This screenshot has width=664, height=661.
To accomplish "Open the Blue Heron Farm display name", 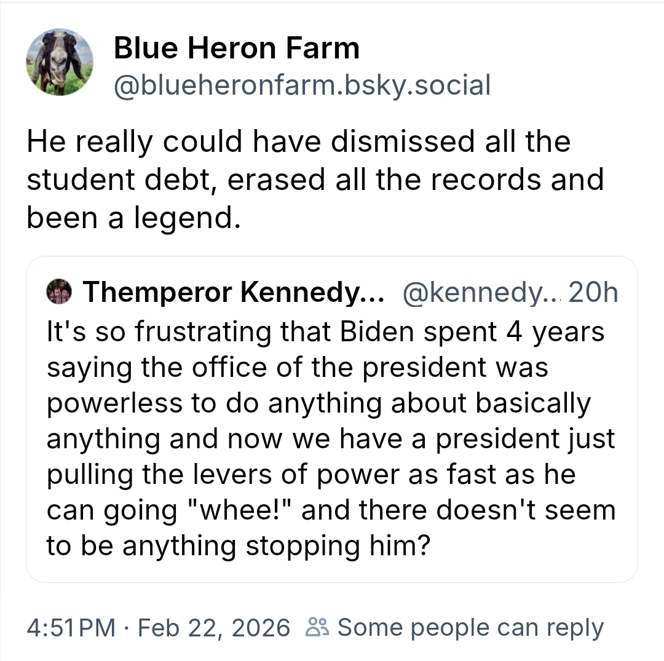I will click(236, 49).
